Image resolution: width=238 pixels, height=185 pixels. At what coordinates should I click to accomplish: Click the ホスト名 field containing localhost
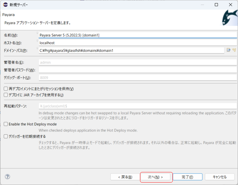click(138, 43)
